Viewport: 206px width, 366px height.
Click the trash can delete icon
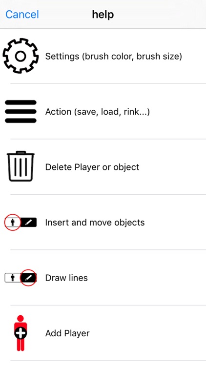(21, 166)
